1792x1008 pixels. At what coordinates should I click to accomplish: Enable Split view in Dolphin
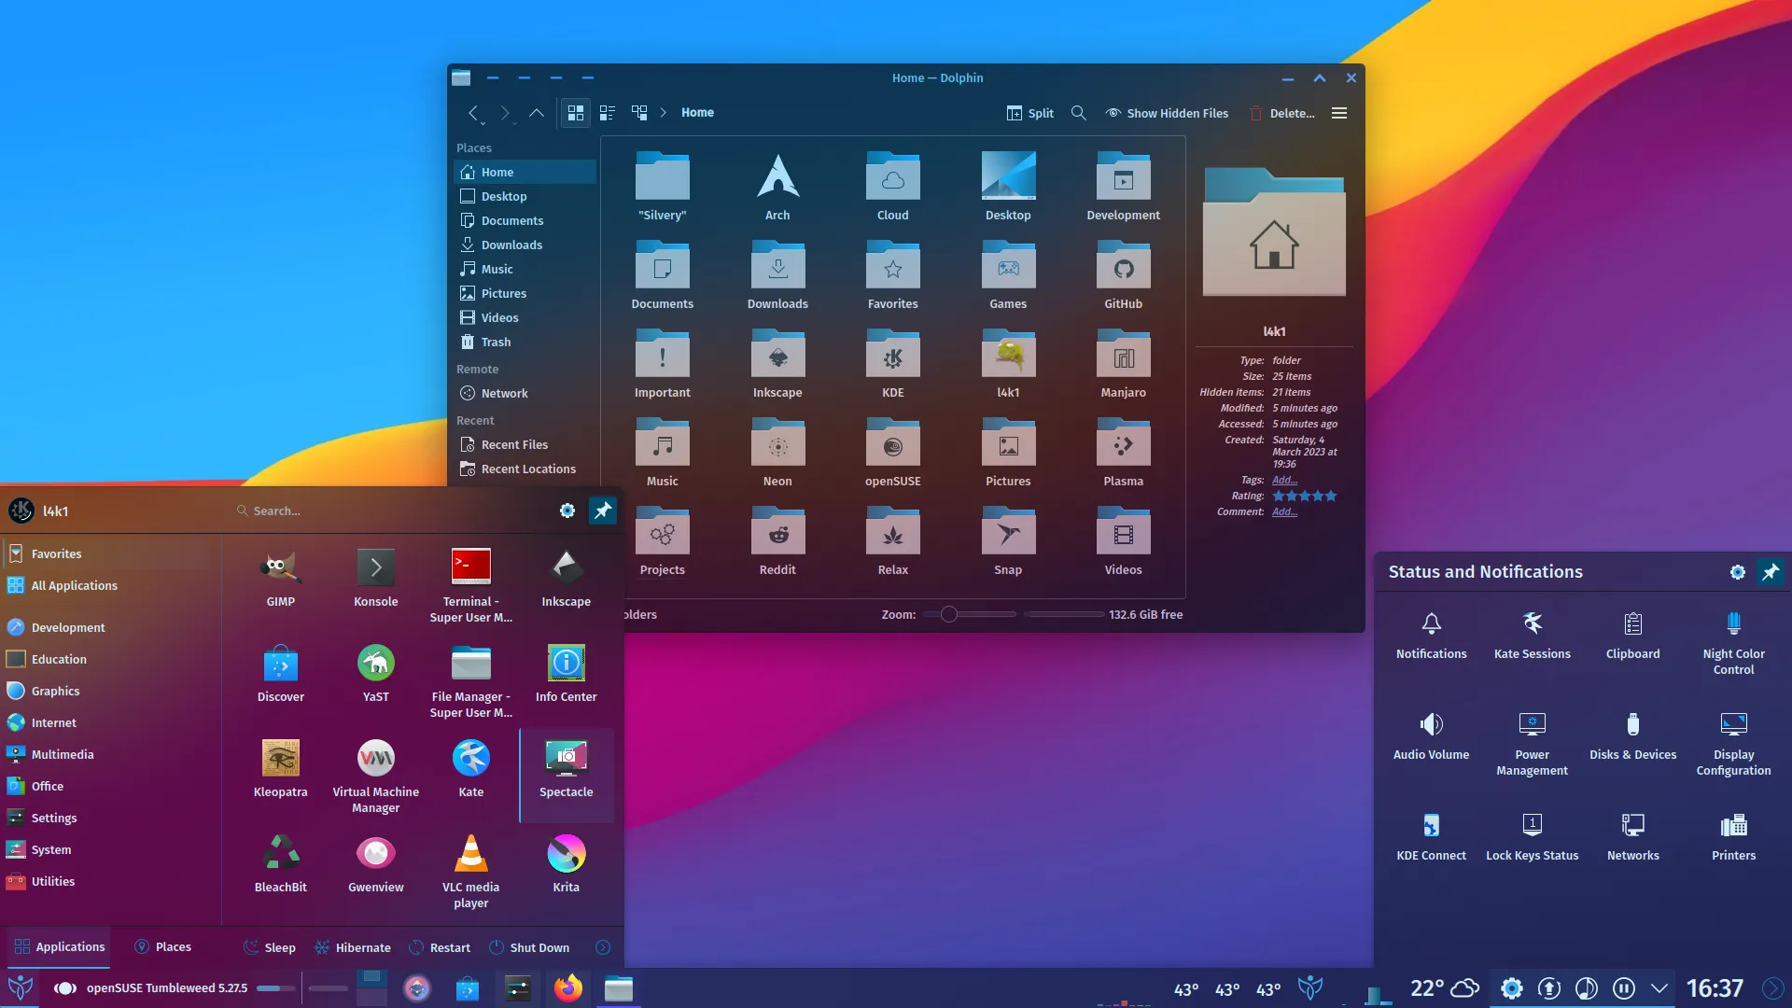tap(1029, 112)
